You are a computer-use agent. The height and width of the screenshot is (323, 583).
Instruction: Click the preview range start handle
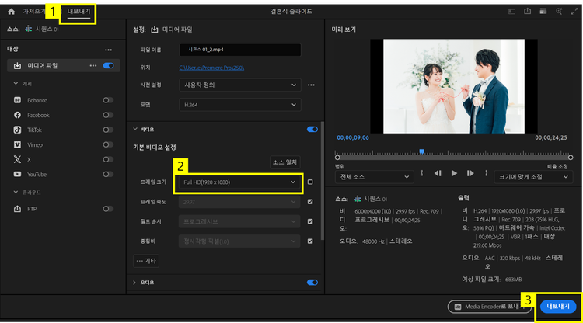[x=337, y=158]
